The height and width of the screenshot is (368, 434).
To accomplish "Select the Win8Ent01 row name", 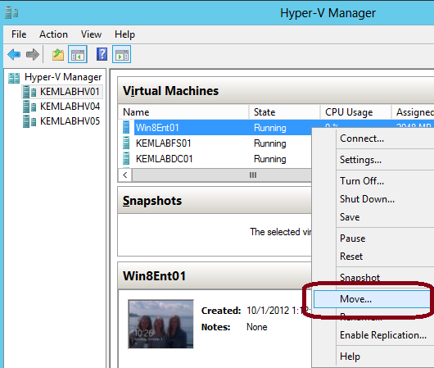I will click(157, 128).
